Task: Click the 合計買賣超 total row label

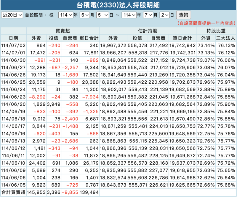Action: 13,192
